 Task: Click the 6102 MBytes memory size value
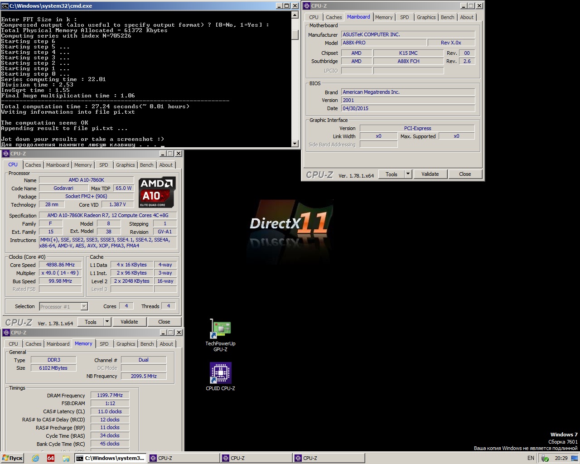[53, 368]
